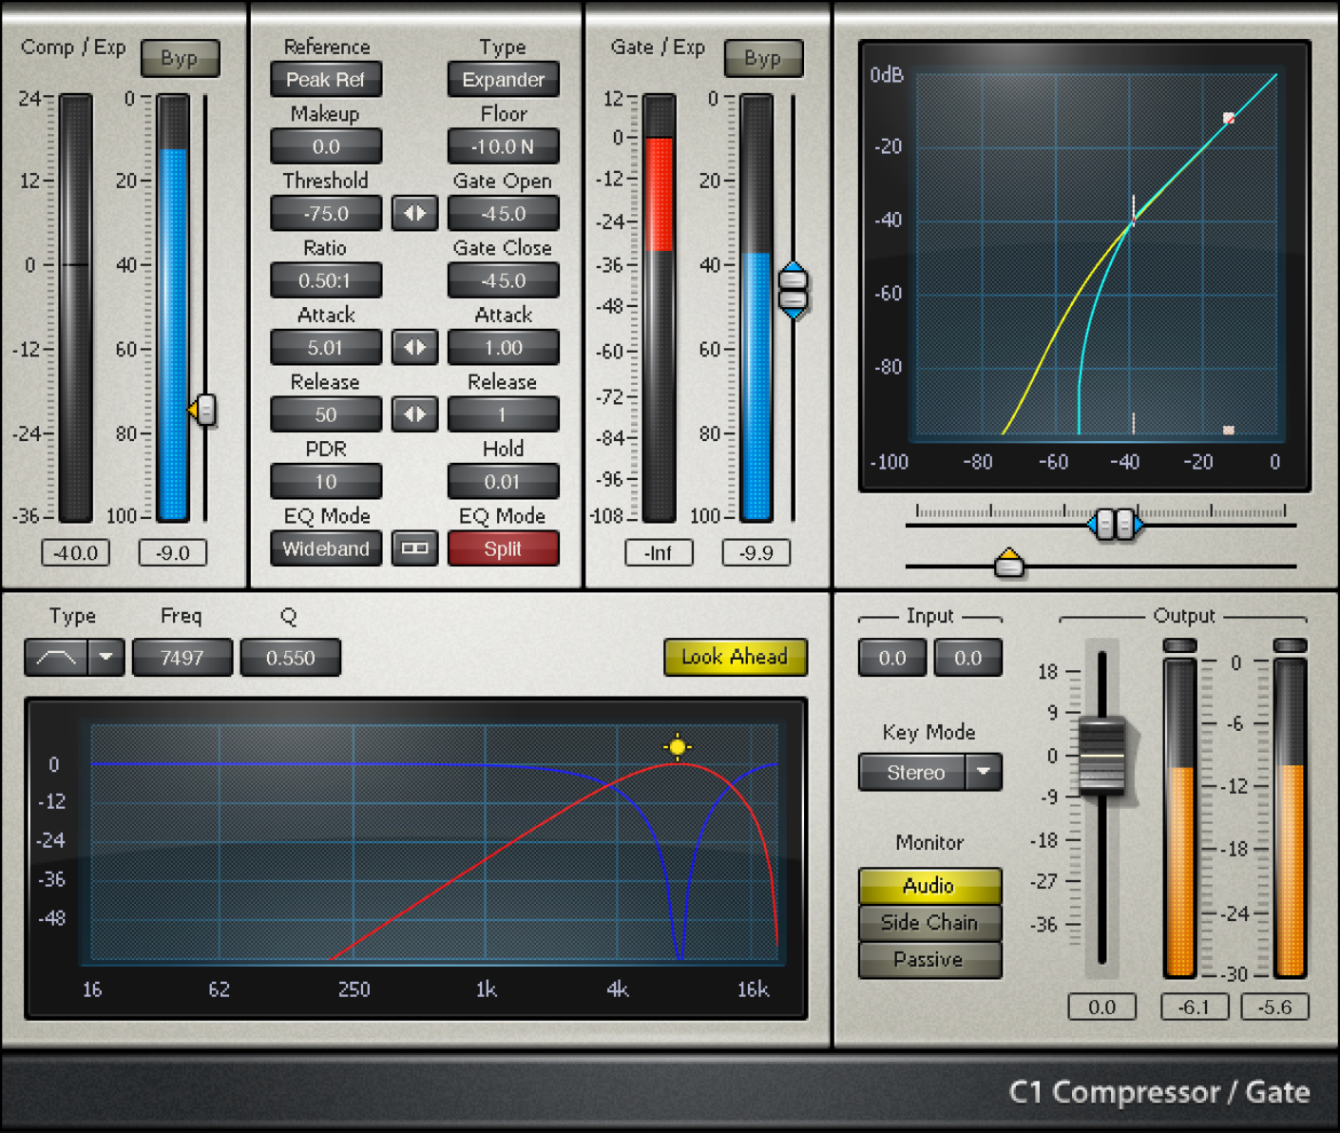Click the dual-display icon between Wideband and Split

(414, 548)
